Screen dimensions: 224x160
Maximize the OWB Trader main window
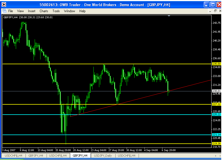click(x=213, y=5)
